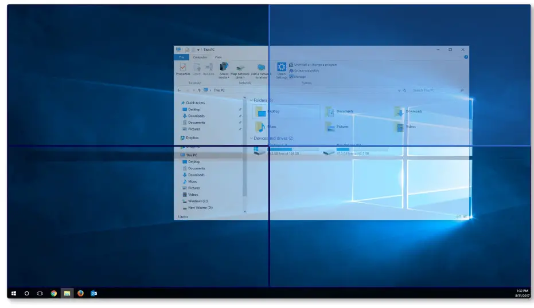534x308 pixels.
Task: Open Settings from the ribbon
Action: (x=281, y=70)
